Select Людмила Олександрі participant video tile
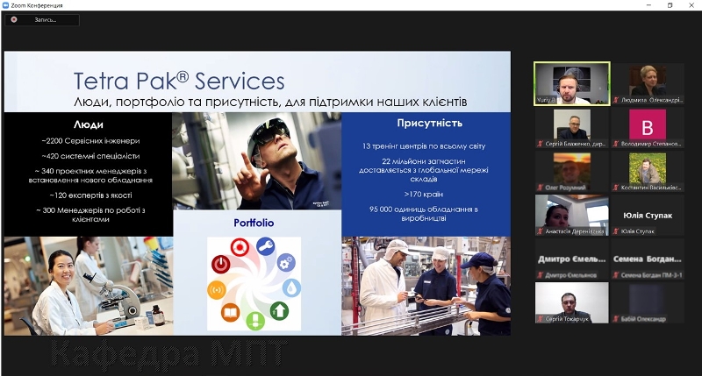Image resolution: width=702 pixels, height=376 pixels. point(648,83)
